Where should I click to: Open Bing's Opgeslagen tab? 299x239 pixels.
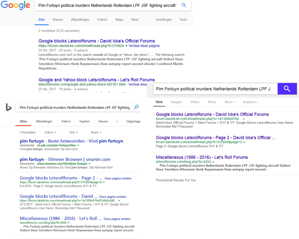(x=133, y=121)
